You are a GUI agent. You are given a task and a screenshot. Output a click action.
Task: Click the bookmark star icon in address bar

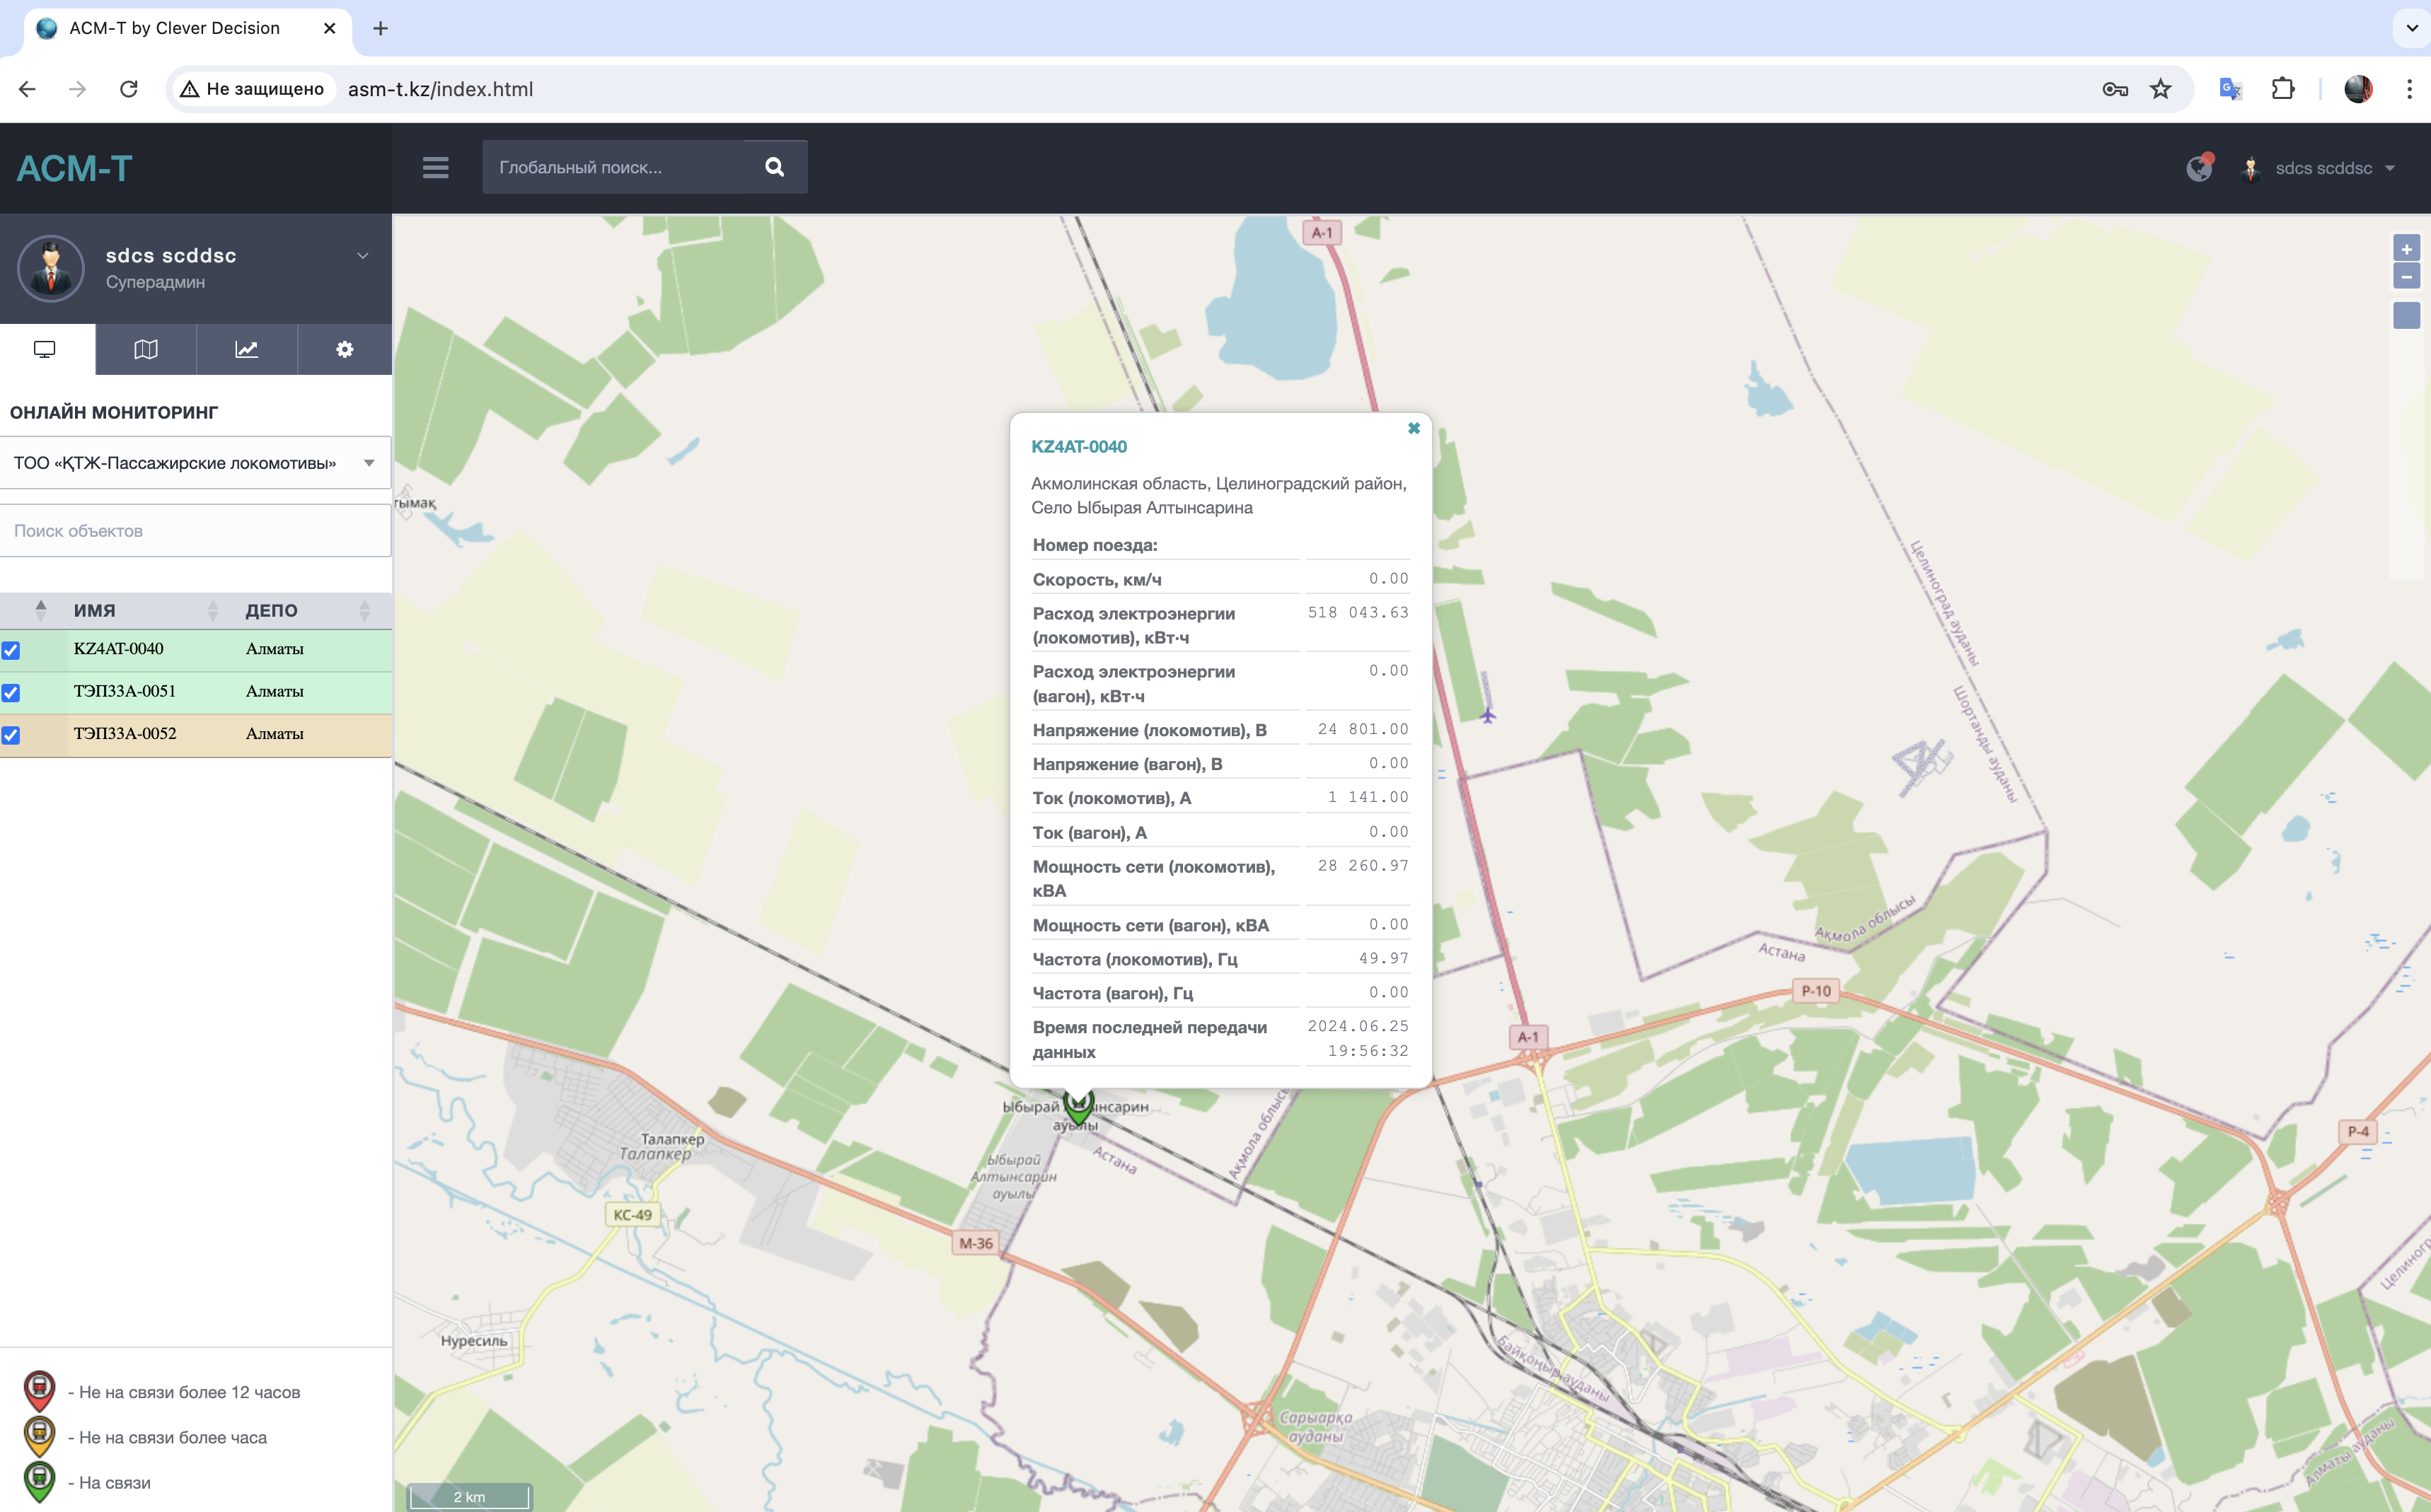2161,89
